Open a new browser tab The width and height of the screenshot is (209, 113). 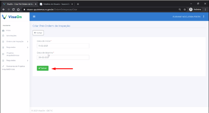(78, 4)
